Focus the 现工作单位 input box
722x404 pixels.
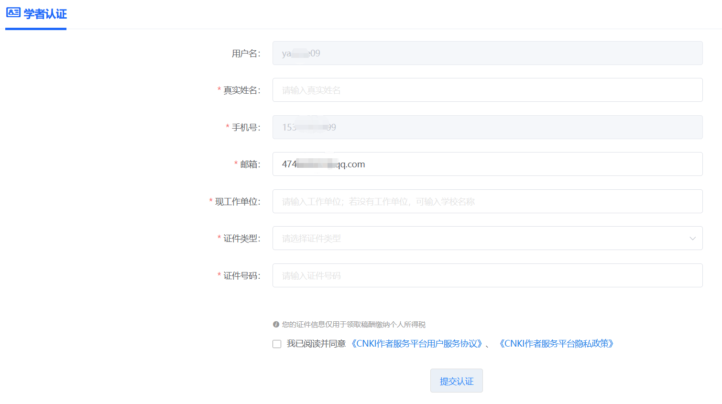(x=487, y=201)
